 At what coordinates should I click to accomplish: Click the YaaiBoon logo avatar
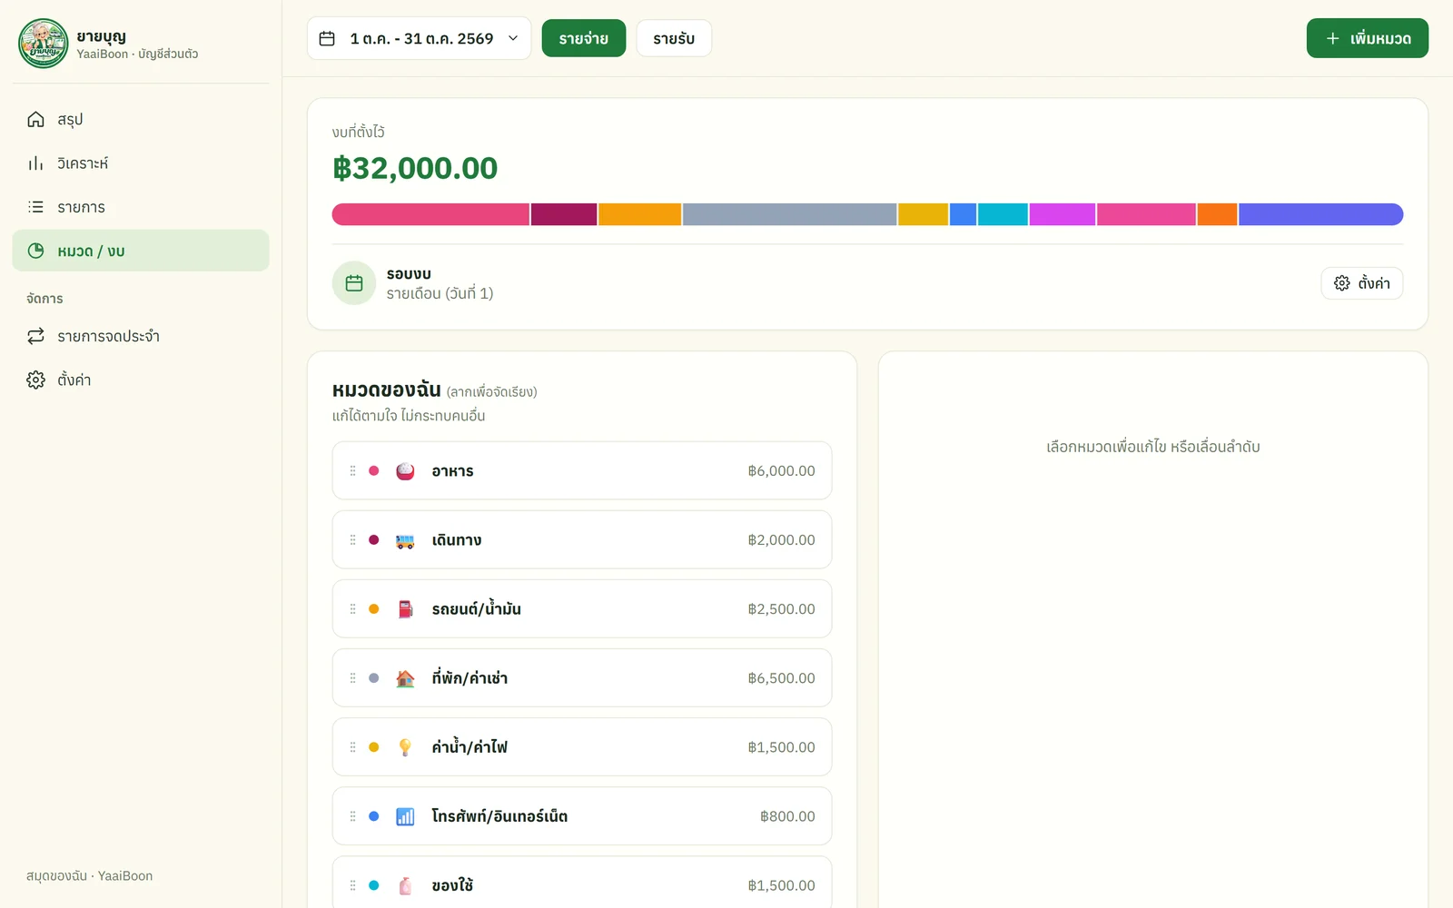point(44,44)
